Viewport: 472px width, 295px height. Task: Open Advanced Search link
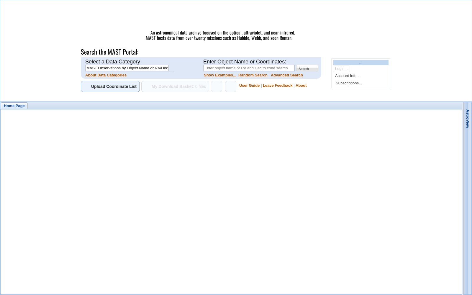(x=287, y=75)
